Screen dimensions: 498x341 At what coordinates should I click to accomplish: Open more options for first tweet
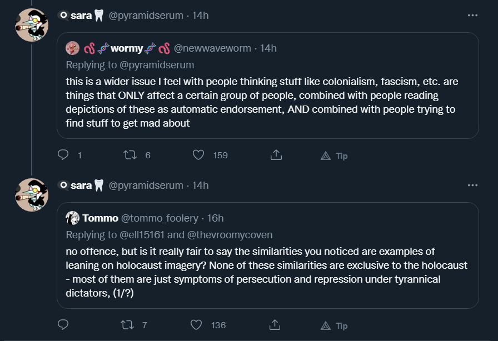(x=472, y=15)
